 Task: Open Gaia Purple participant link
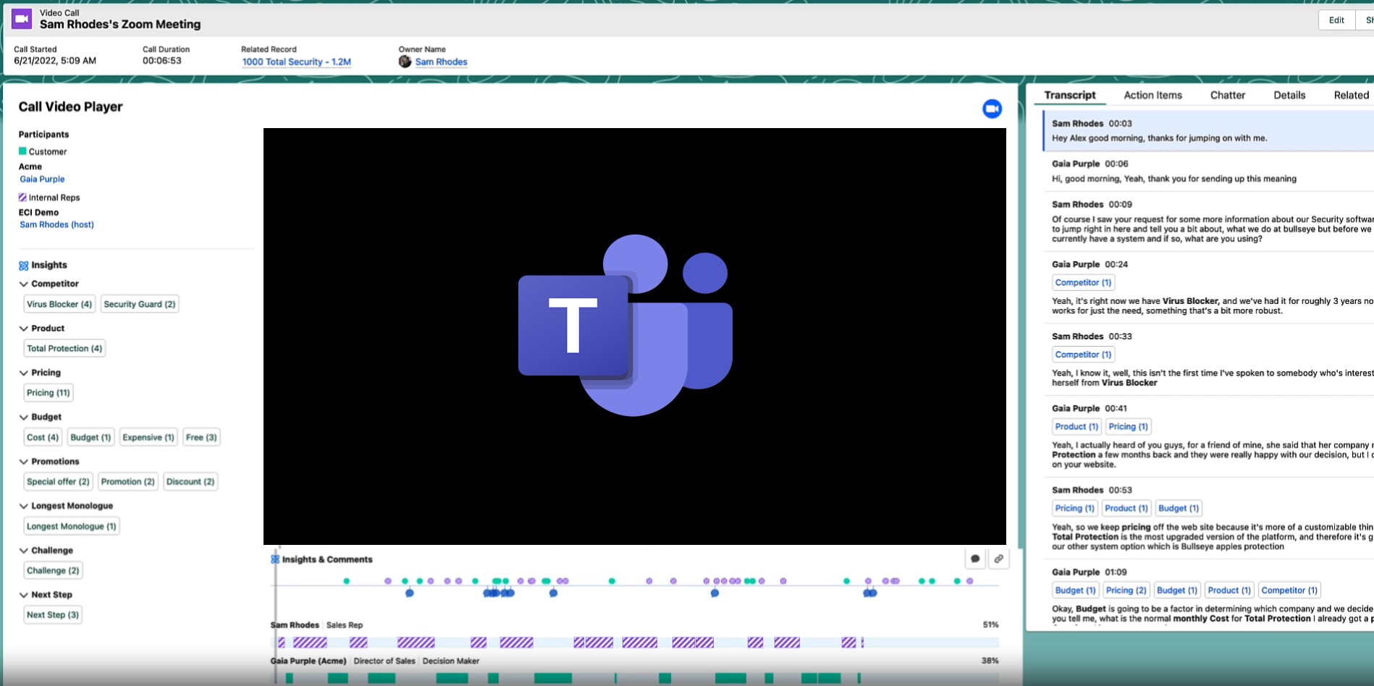(x=42, y=179)
